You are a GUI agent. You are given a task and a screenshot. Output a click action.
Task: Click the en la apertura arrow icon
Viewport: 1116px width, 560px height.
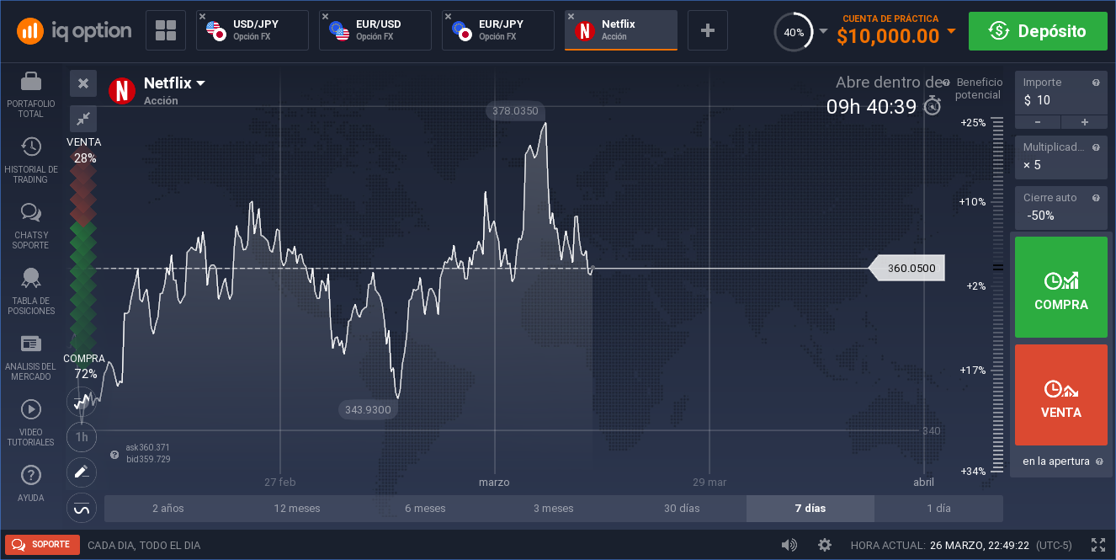(x=1098, y=461)
